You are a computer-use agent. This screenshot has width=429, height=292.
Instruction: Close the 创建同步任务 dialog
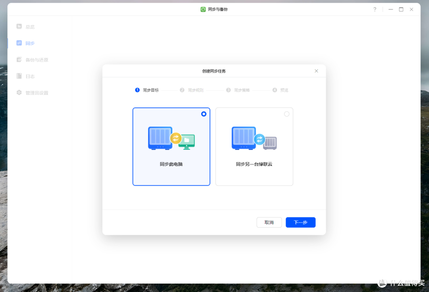(316, 71)
